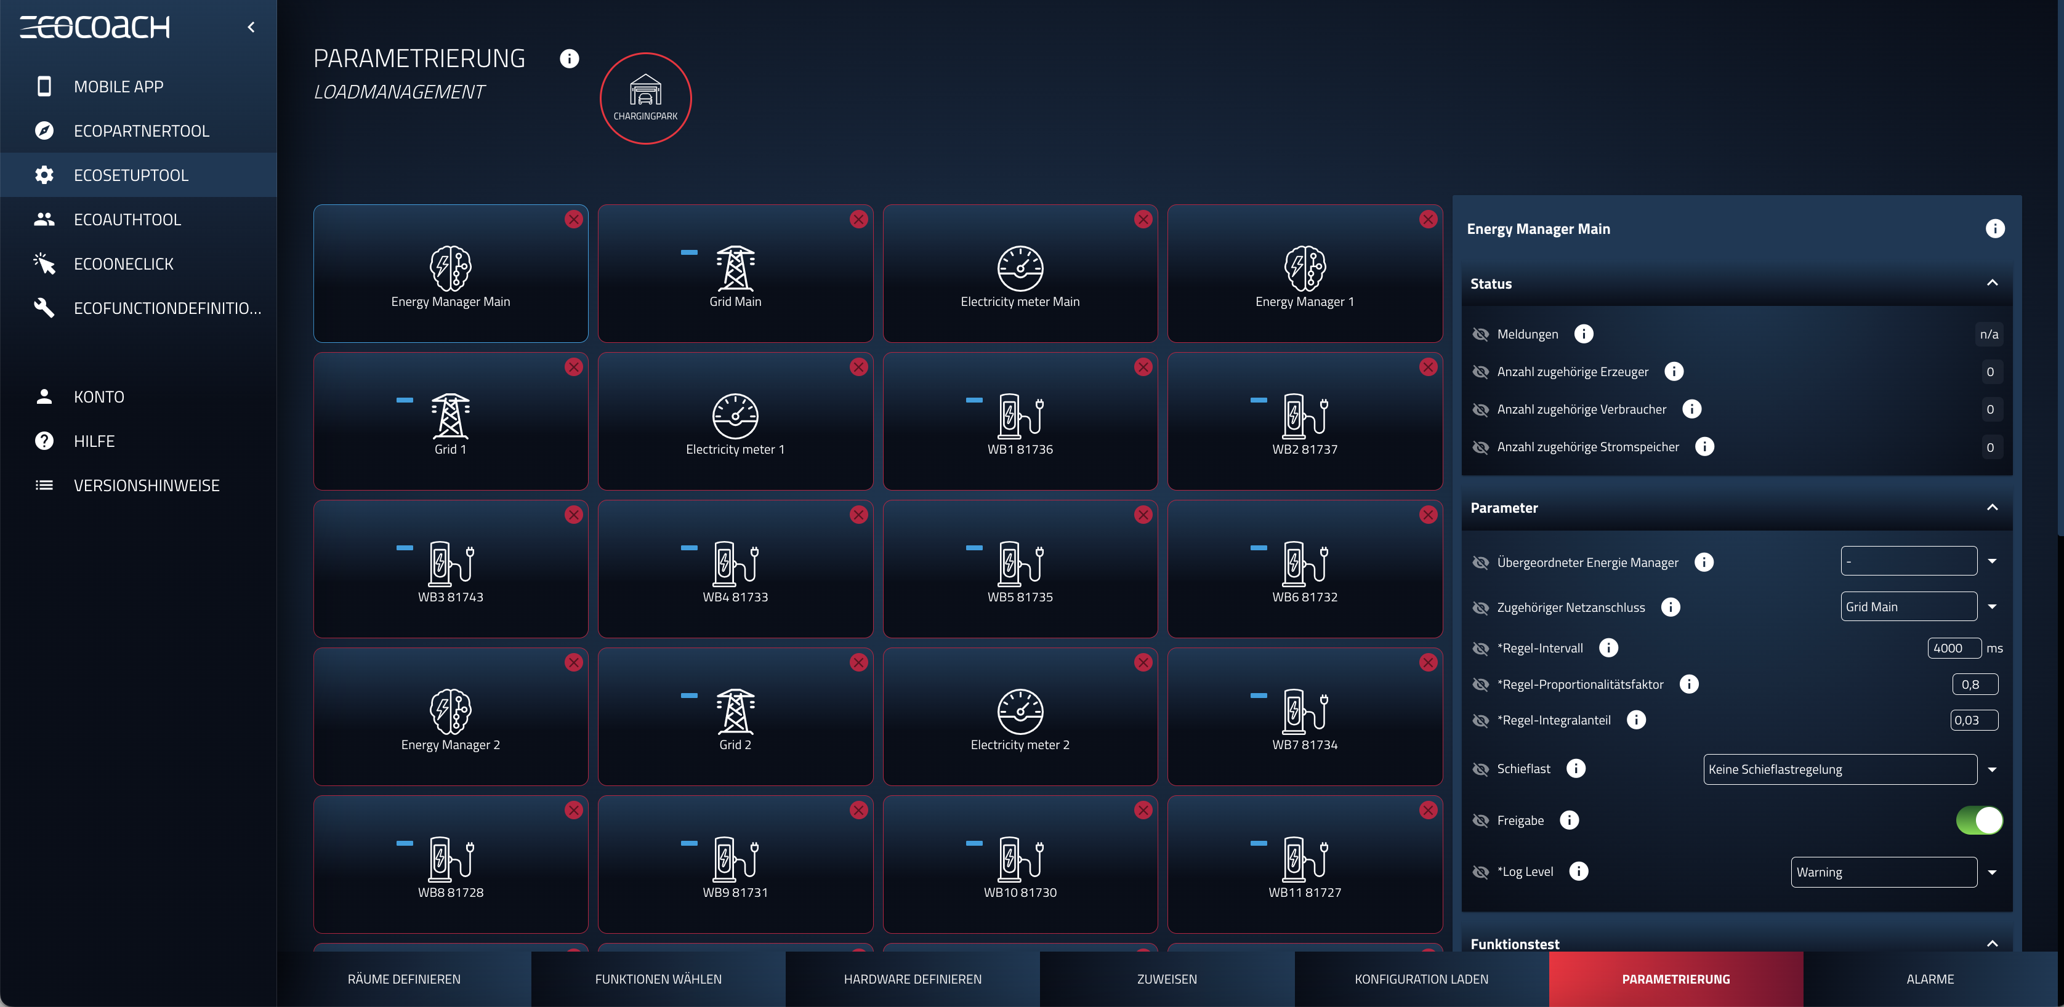Image resolution: width=2064 pixels, height=1007 pixels.
Task: Select the WB4 81733 wallbox card
Action: tap(735, 569)
